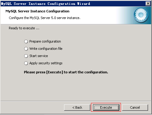152x115 pixels.
Task: Click the Prepare configuration label text
Action: coord(45,41)
